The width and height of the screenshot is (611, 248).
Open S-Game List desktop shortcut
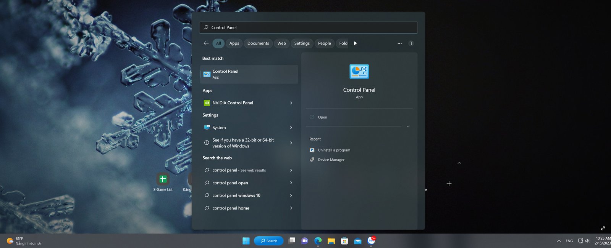coord(163,182)
